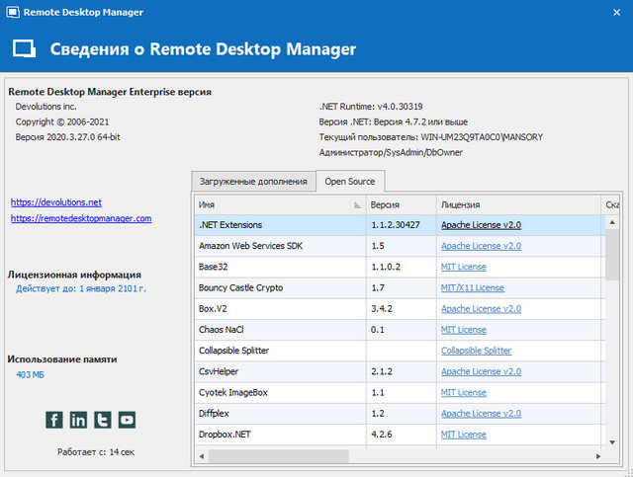Click the title bar Remote Desktop Manager icon

click(x=13, y=12)
